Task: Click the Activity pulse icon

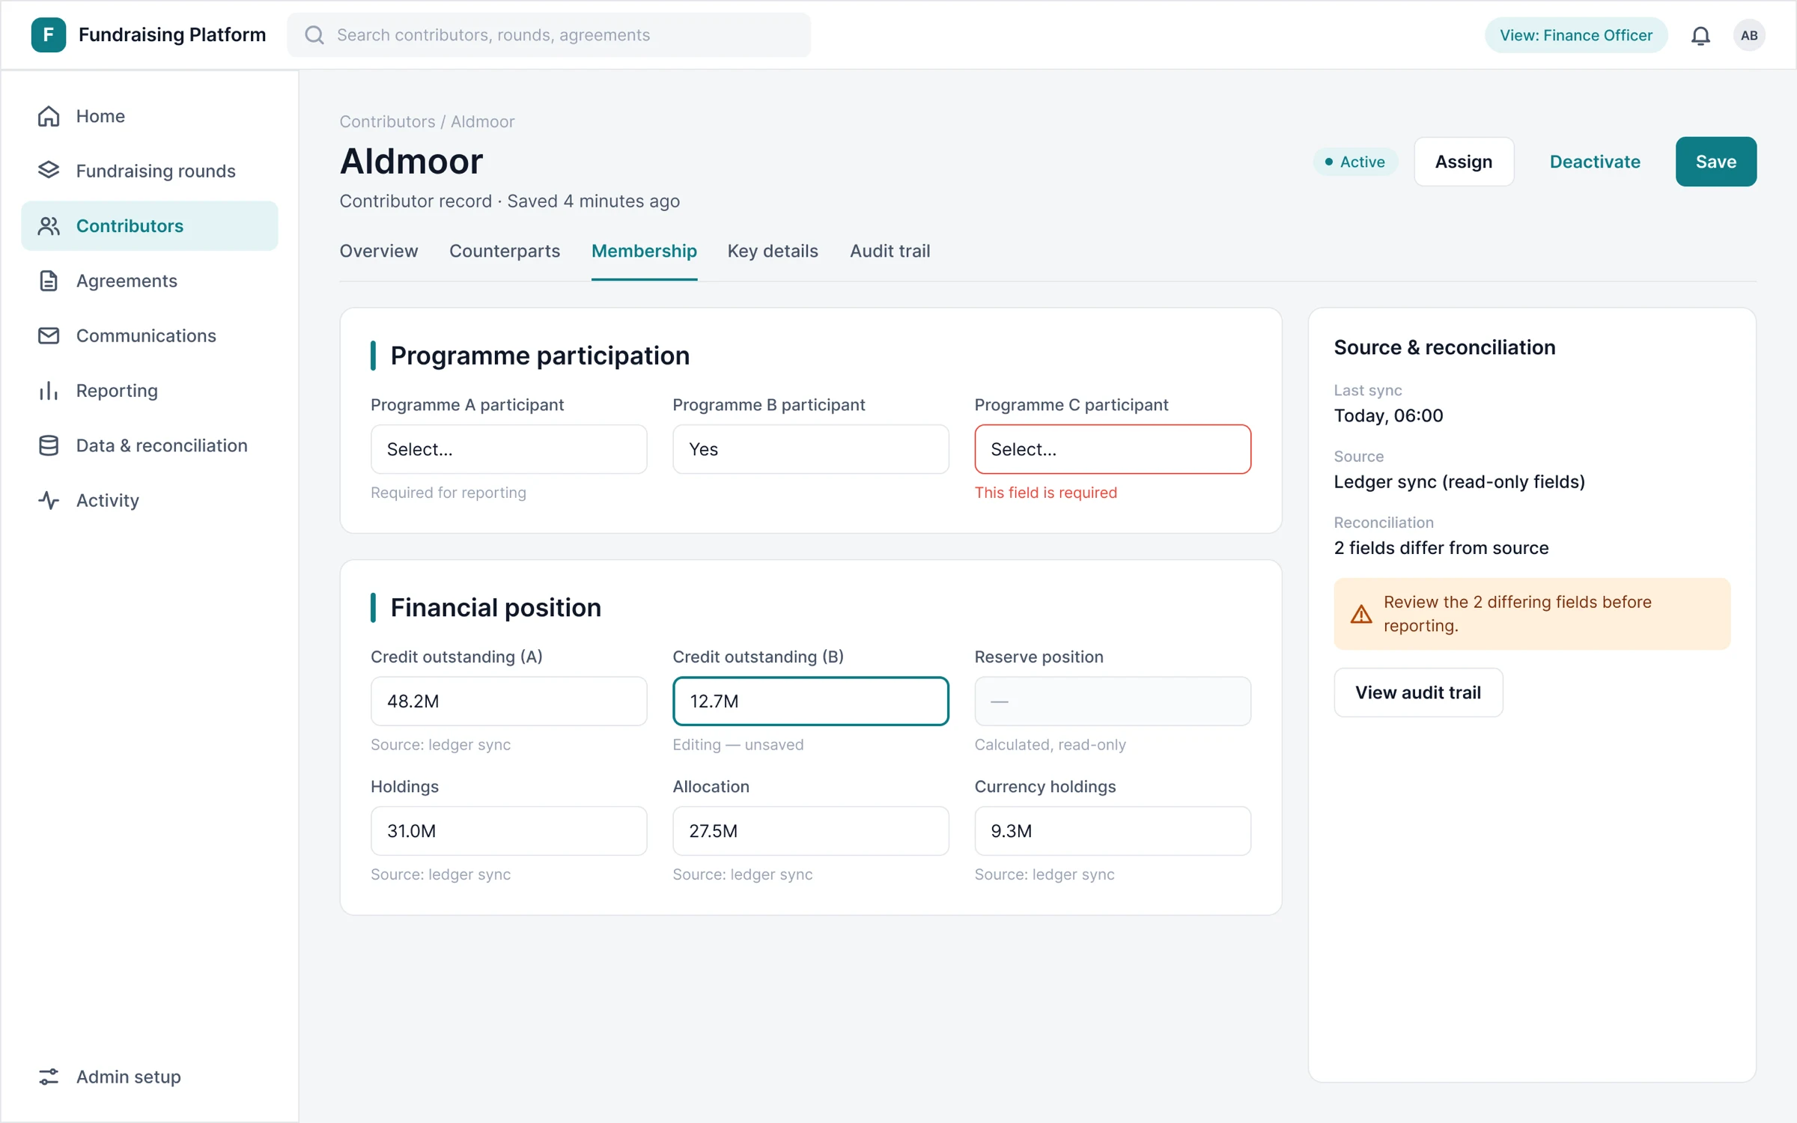Action: (49, 500)
